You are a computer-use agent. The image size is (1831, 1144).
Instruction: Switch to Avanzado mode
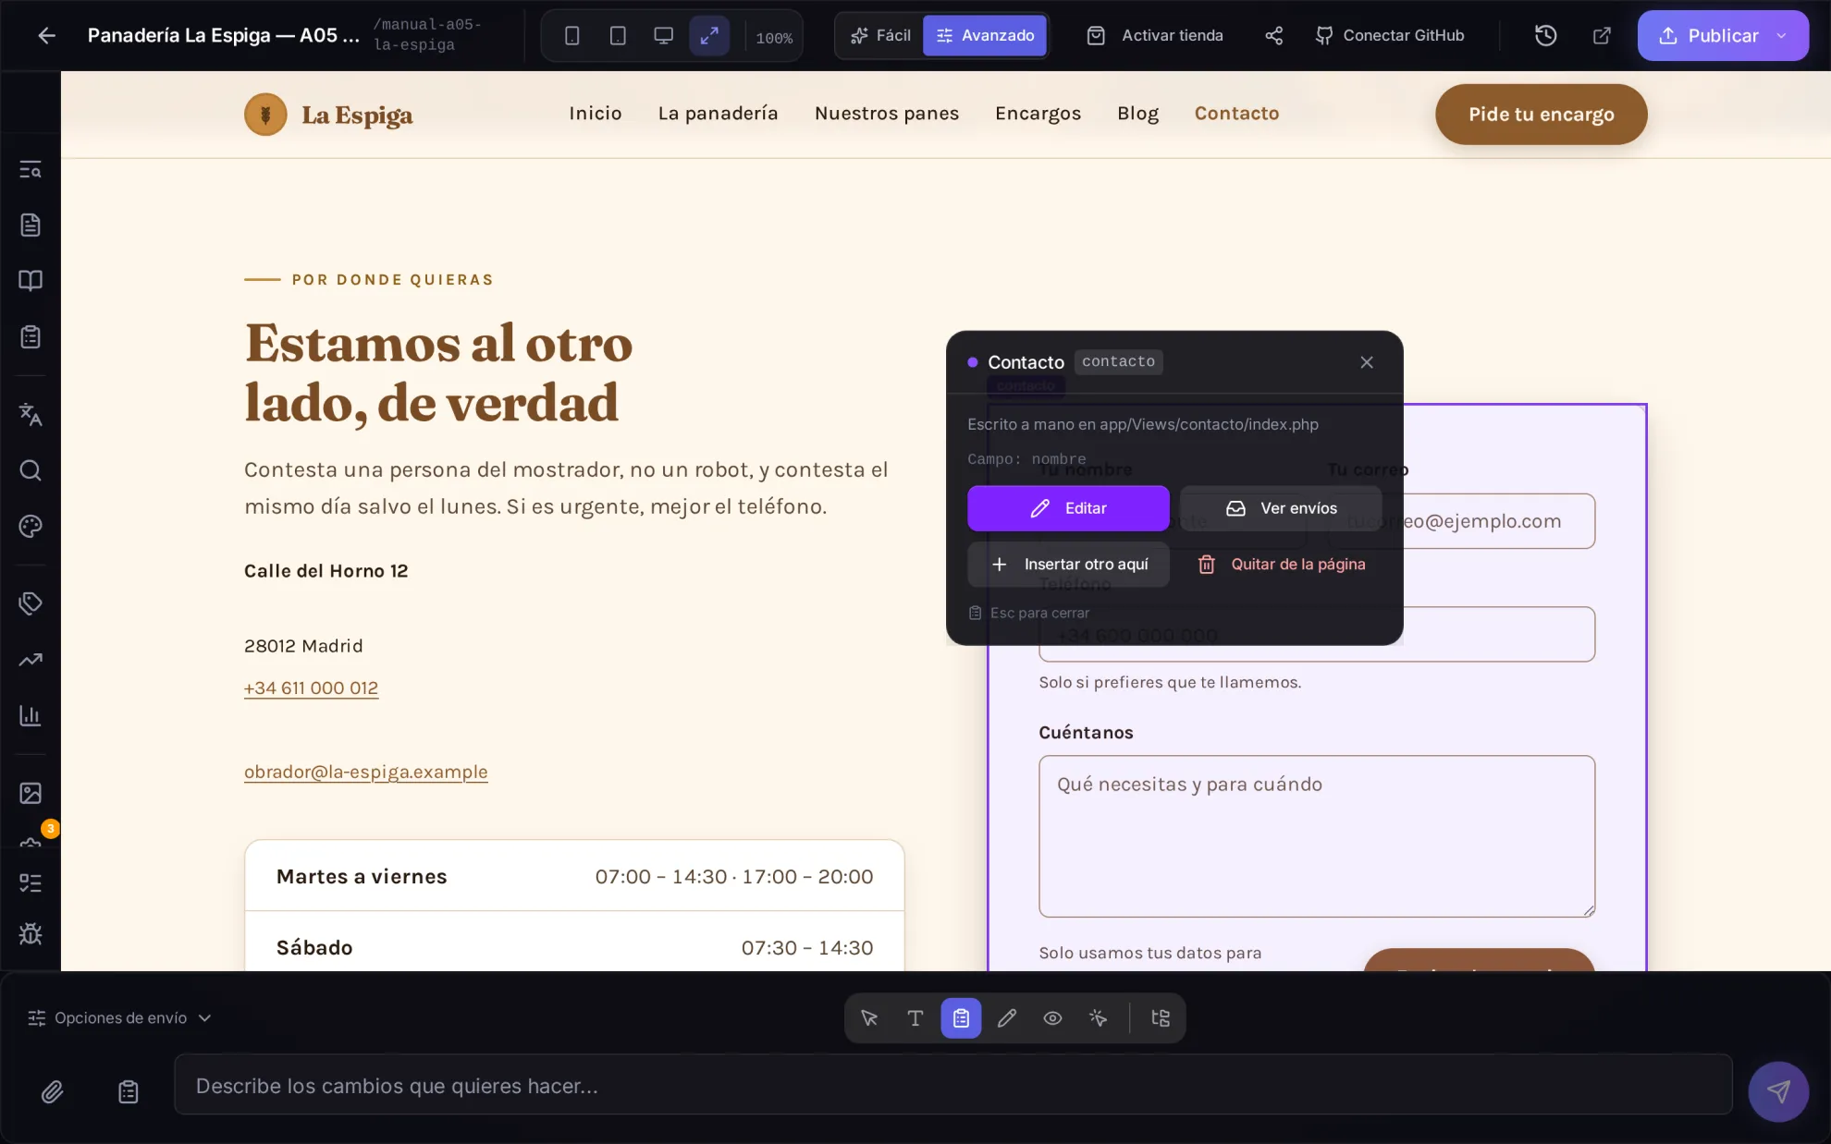(x=985, y=35)
